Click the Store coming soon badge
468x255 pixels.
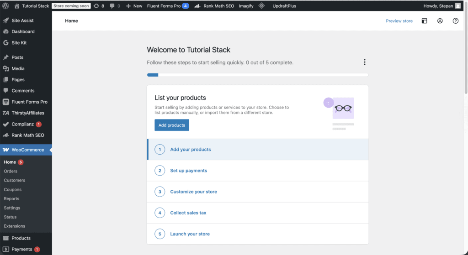[71, 5]
